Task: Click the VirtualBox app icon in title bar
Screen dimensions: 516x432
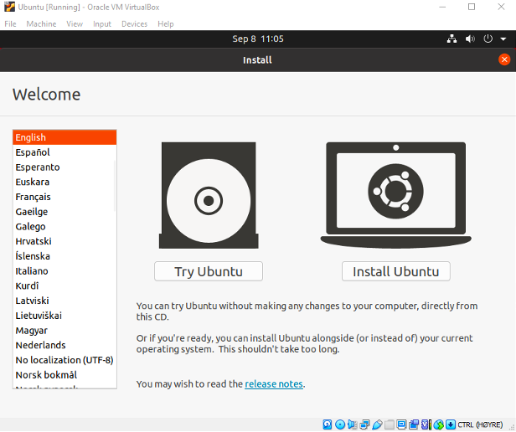Action: (x=9, y=7)
